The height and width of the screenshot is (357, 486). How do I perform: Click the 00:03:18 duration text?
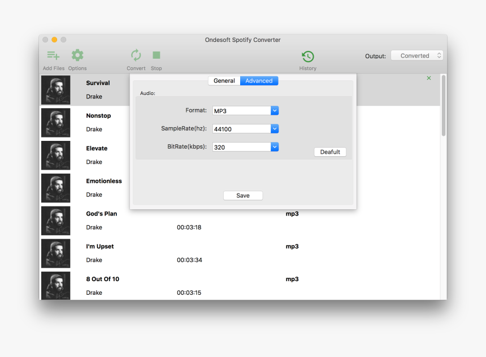click(x=189, y=227)
